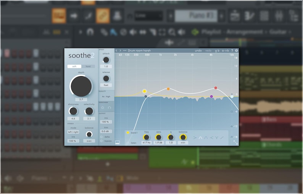303x194 pixels.
Task: Select the orange band node
Action: pos(168,89)
